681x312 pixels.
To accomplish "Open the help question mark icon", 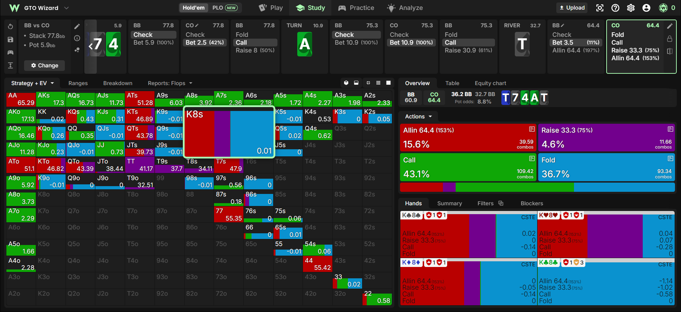I will [x=615, y=8].
